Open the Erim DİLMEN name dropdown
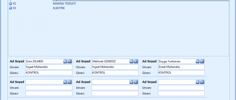Viewport: 236px width, 100px height. [x=65, y=61]
